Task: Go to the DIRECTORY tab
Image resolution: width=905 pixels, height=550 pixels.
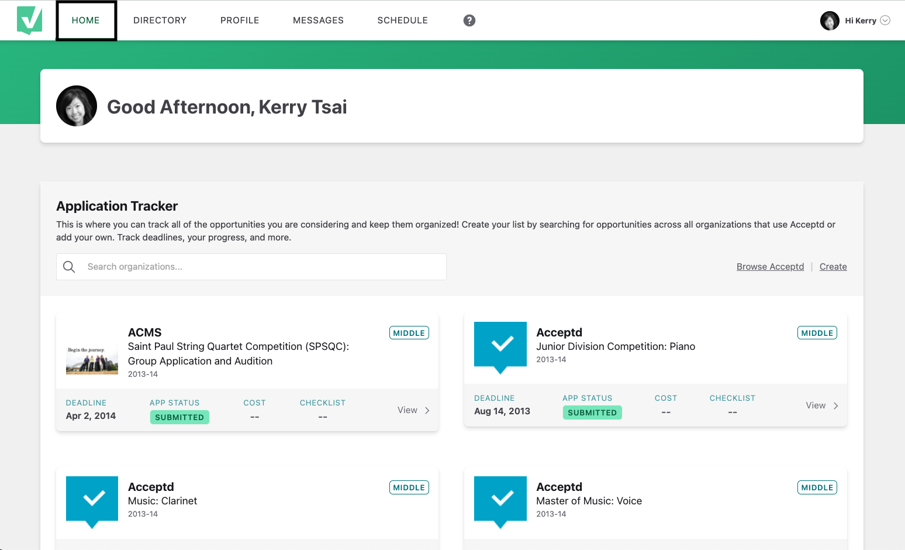Action: (x=160, y=20)
